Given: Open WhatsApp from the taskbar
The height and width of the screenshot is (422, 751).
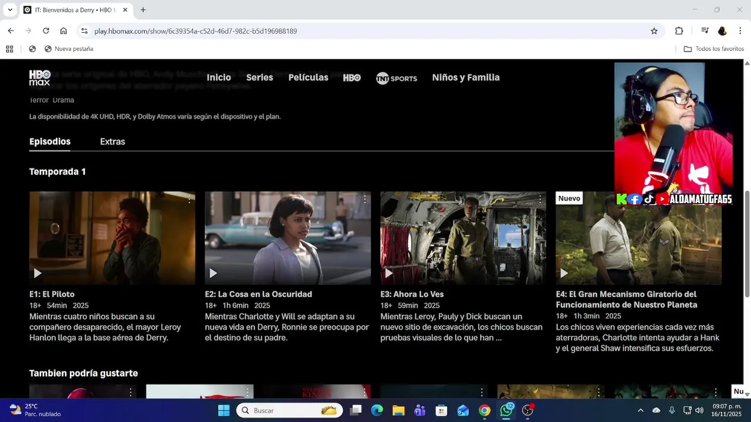Looking at the screenshot, I should (x=506, y=410).
